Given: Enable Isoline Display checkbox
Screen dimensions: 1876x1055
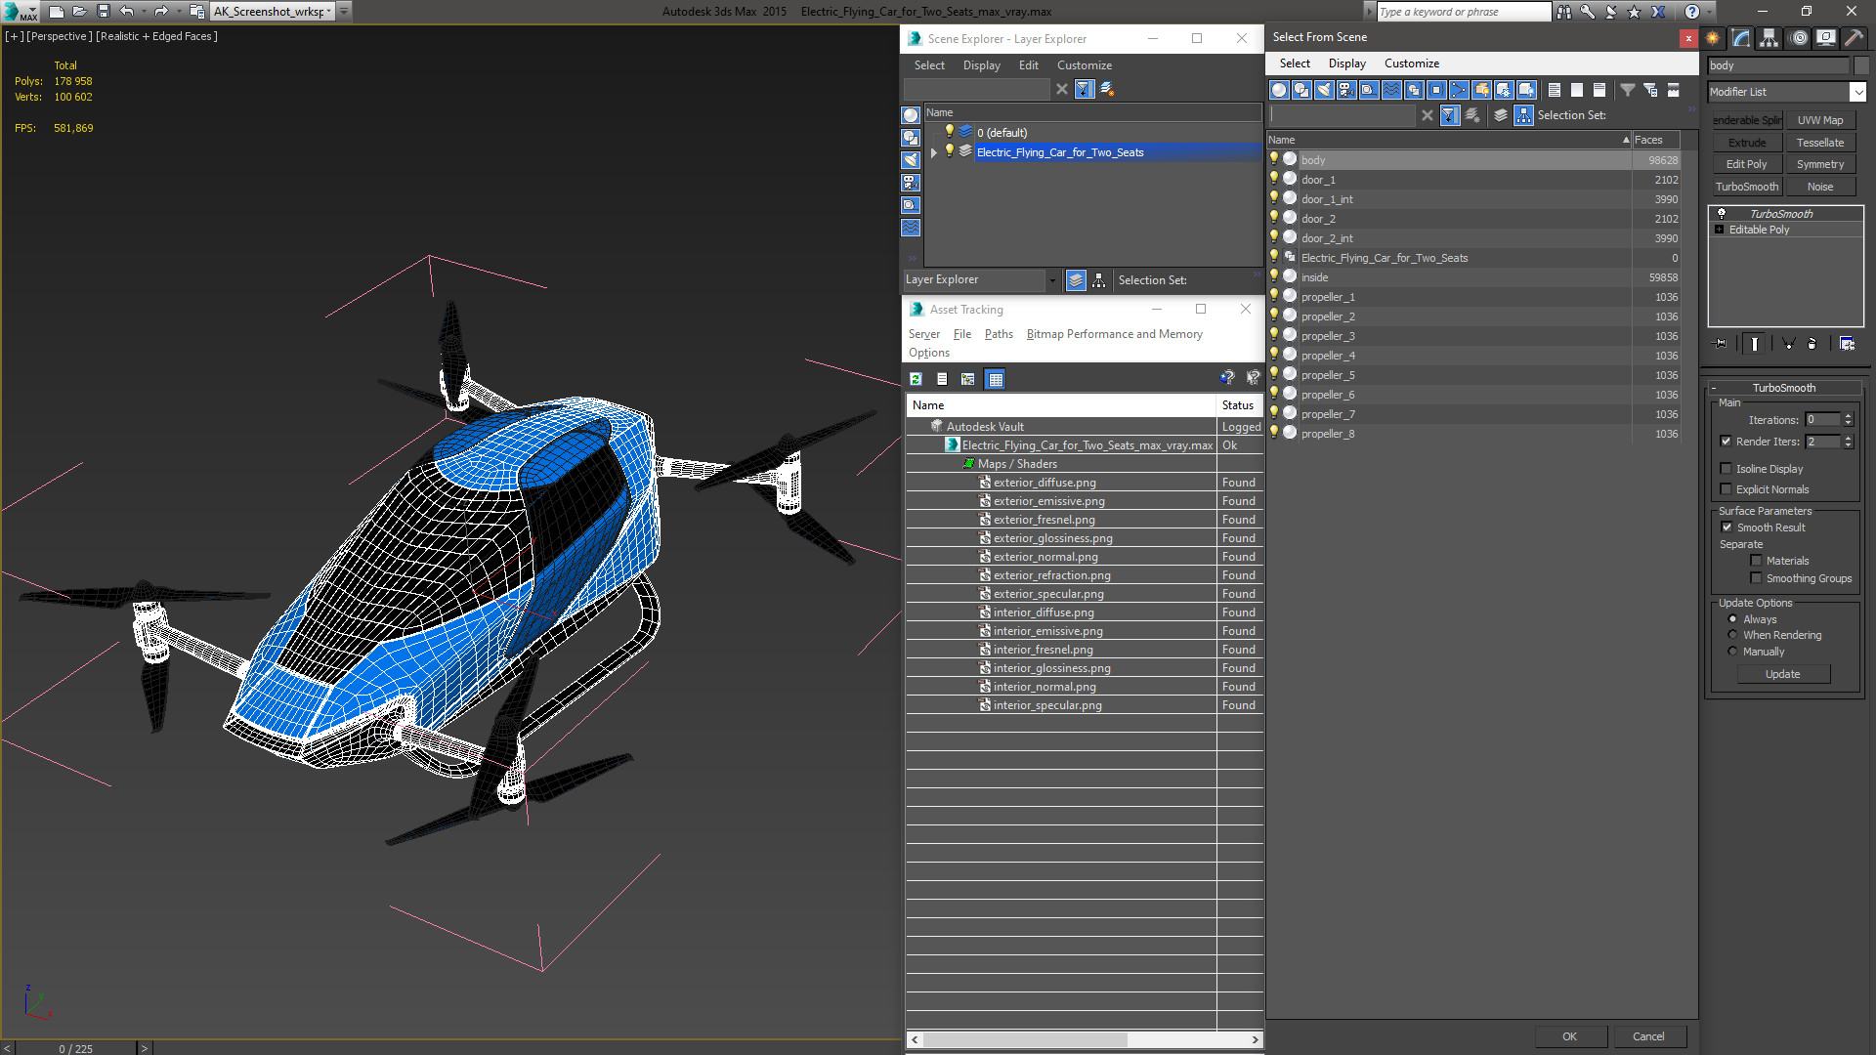Looking at the screenshot, I should click(1726, 469).
